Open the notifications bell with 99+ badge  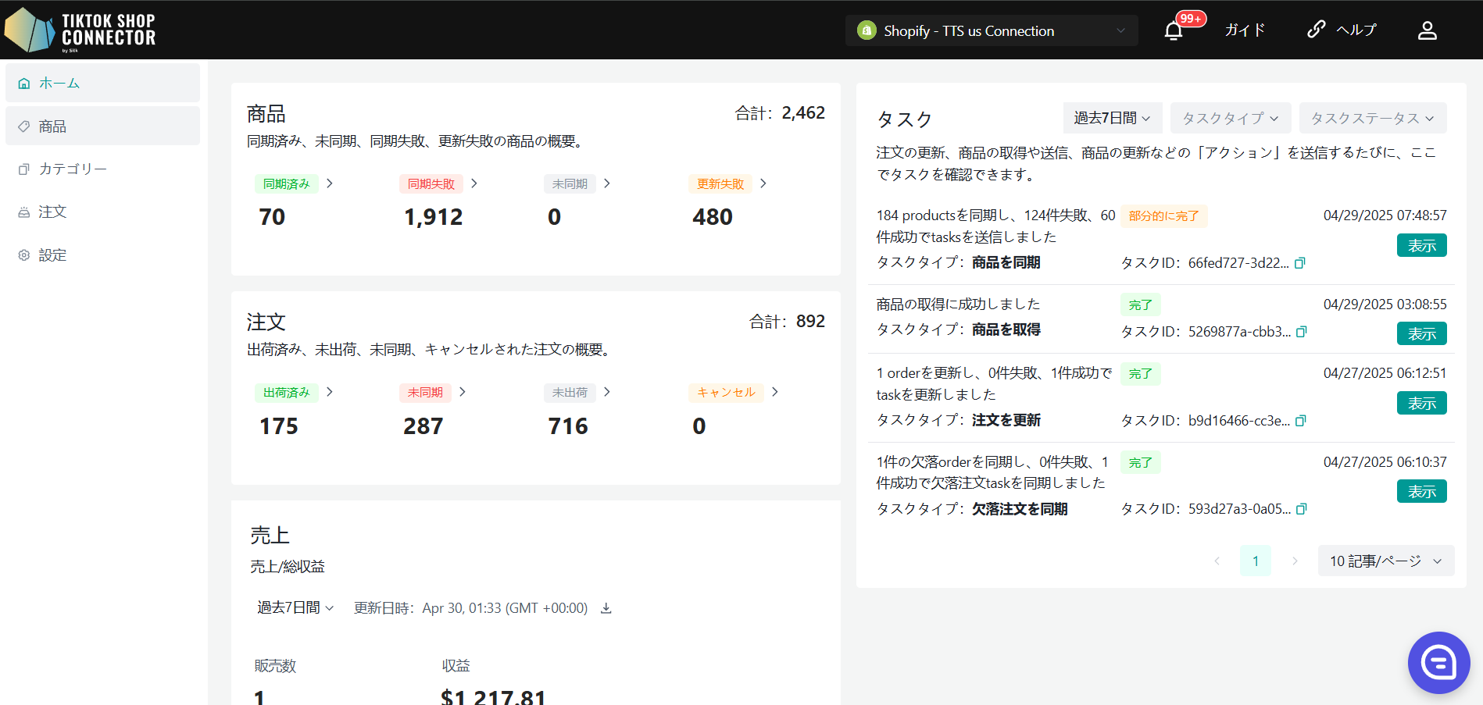click(x=1174, y=30)
